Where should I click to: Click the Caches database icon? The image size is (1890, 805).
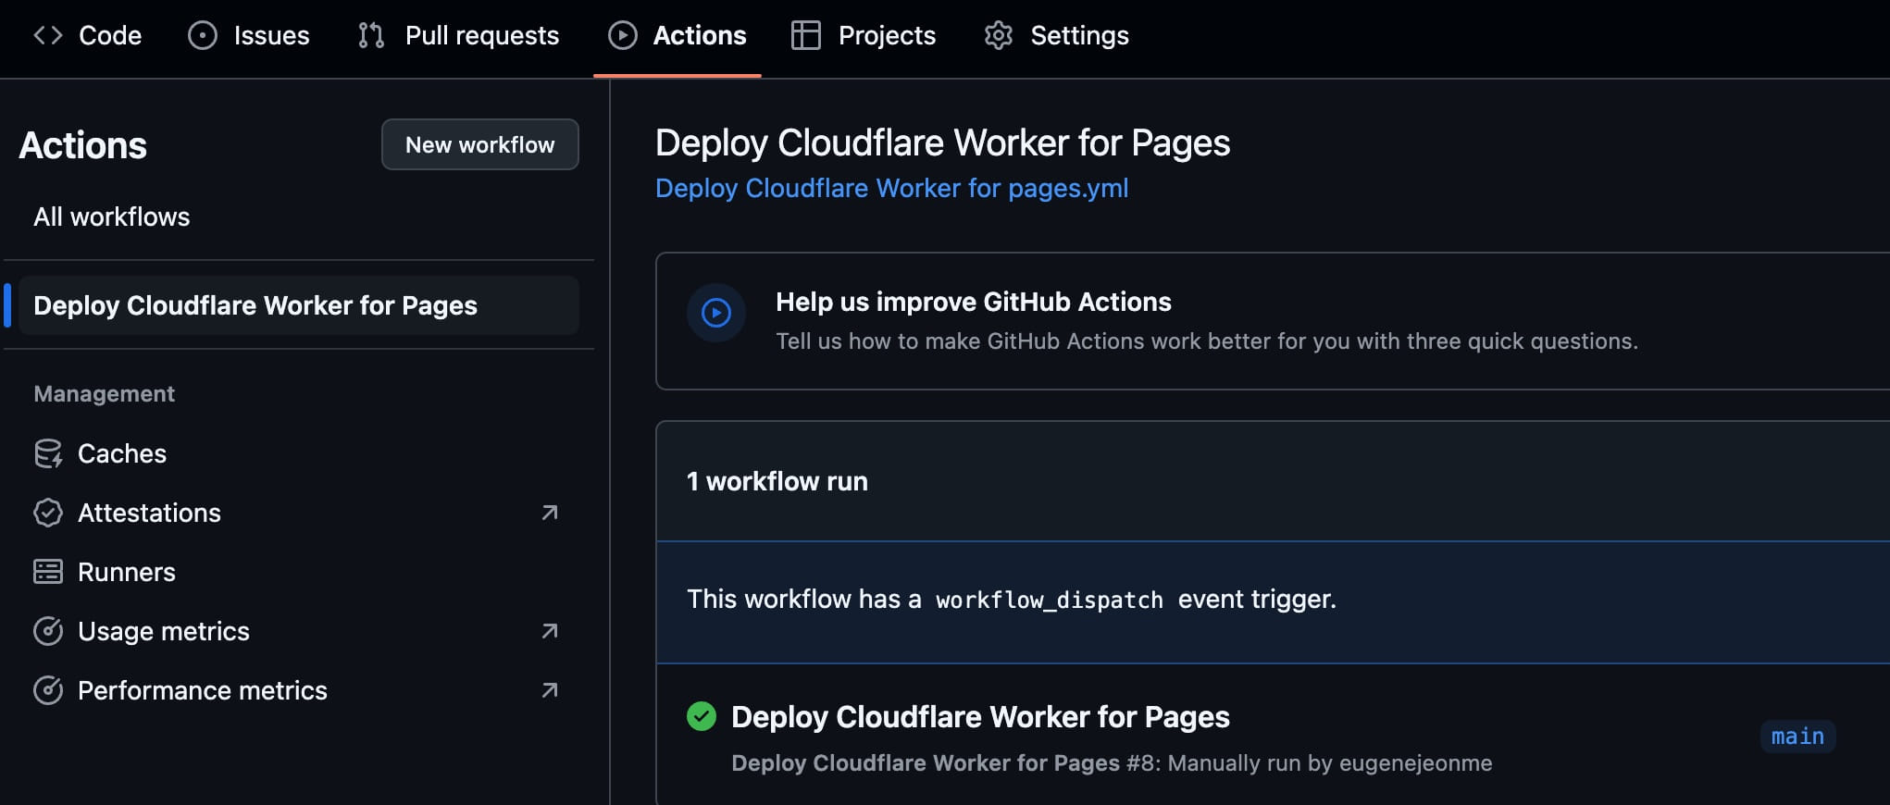tap(48, 453)
